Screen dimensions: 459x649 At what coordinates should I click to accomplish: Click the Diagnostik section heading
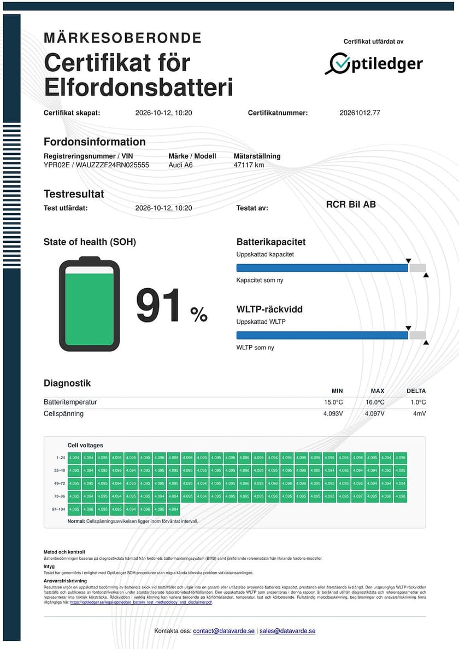67,383
